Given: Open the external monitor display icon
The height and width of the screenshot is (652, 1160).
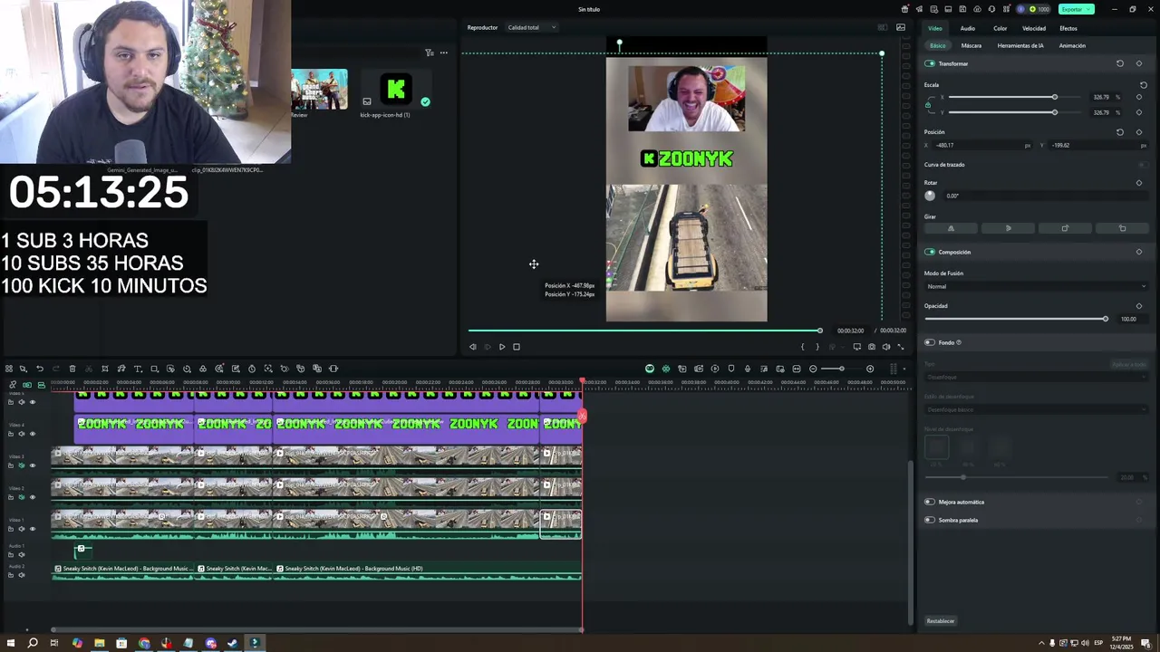Looking at the screenshot, I should pyautogui.click(x=856, y=347).
